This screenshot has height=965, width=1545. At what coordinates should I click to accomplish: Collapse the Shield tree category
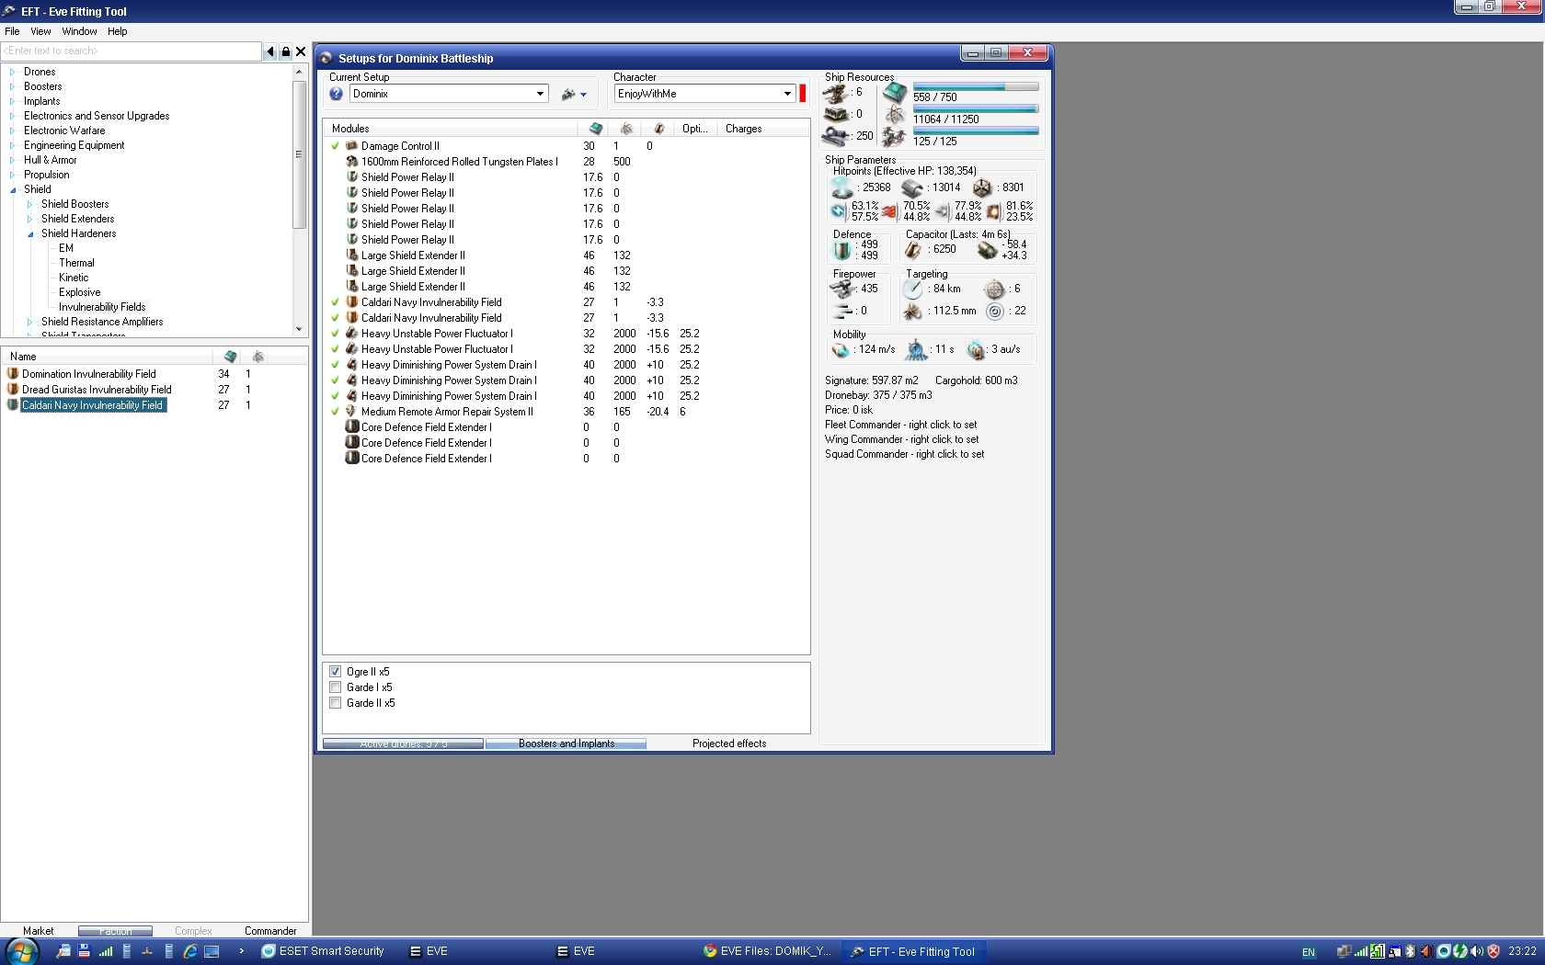[13, 189]
